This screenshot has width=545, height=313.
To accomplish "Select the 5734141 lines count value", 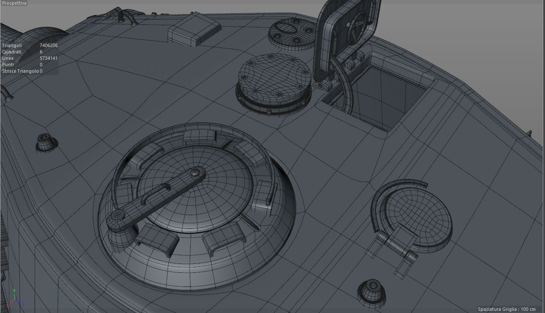I will [x=49, y=58].
